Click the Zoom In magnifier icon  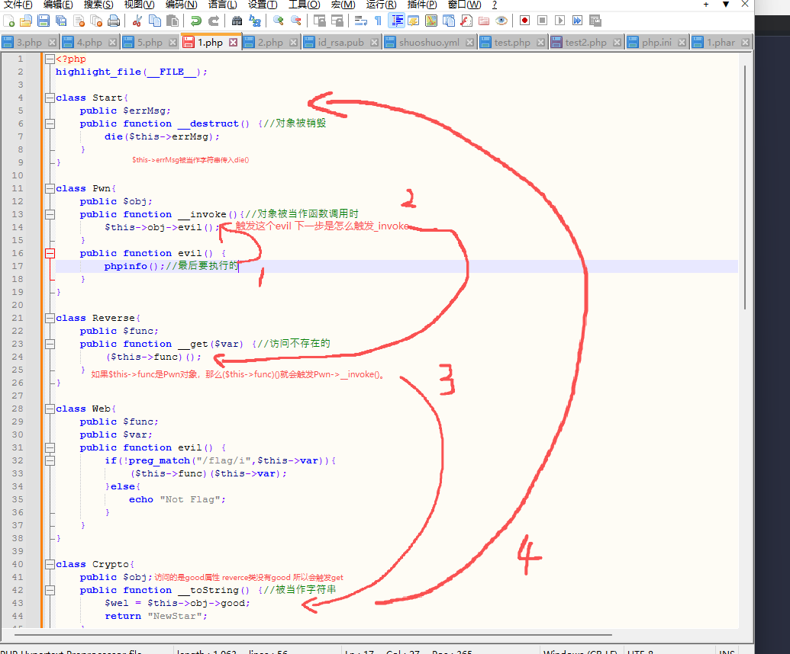tap(278, 21)
